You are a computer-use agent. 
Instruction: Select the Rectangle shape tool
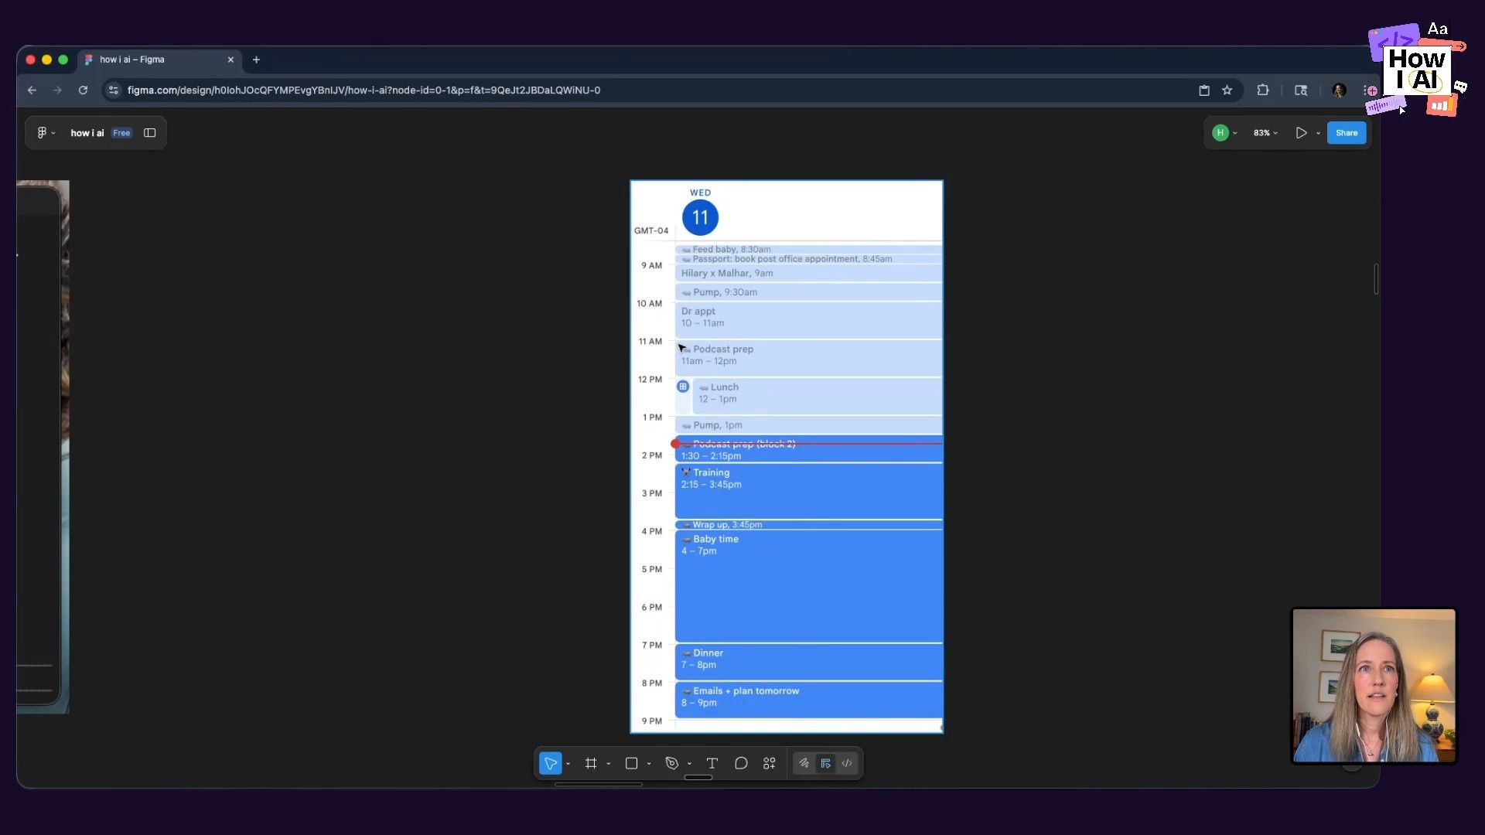click(631, 763)
